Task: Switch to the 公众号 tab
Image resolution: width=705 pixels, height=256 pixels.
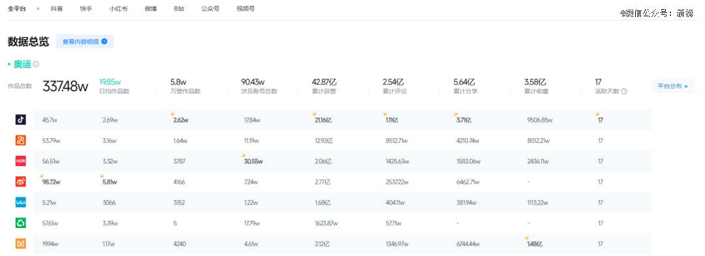Action: 210,8
